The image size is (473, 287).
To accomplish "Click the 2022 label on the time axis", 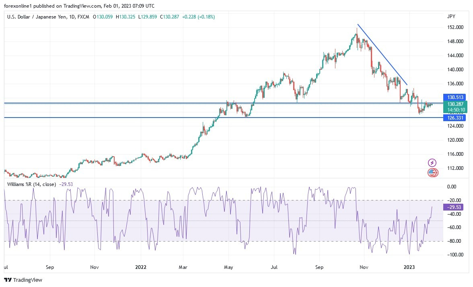I will (x=141, y=267).
